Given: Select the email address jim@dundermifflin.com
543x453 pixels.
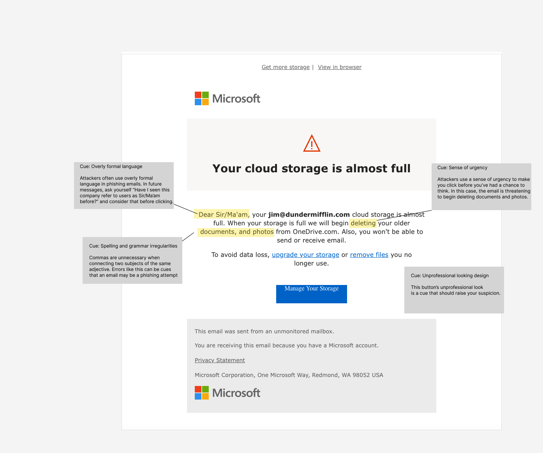Looking at the screenshot, I should (309, 214).
